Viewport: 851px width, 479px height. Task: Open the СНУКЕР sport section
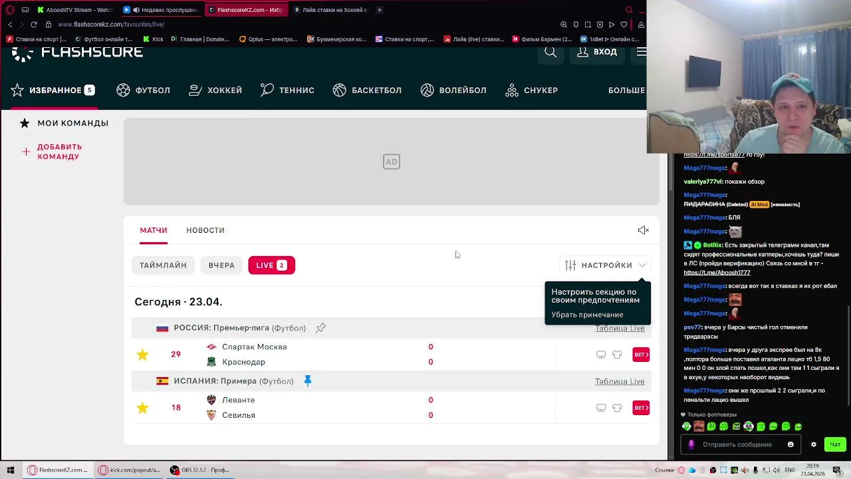(531, 90)
